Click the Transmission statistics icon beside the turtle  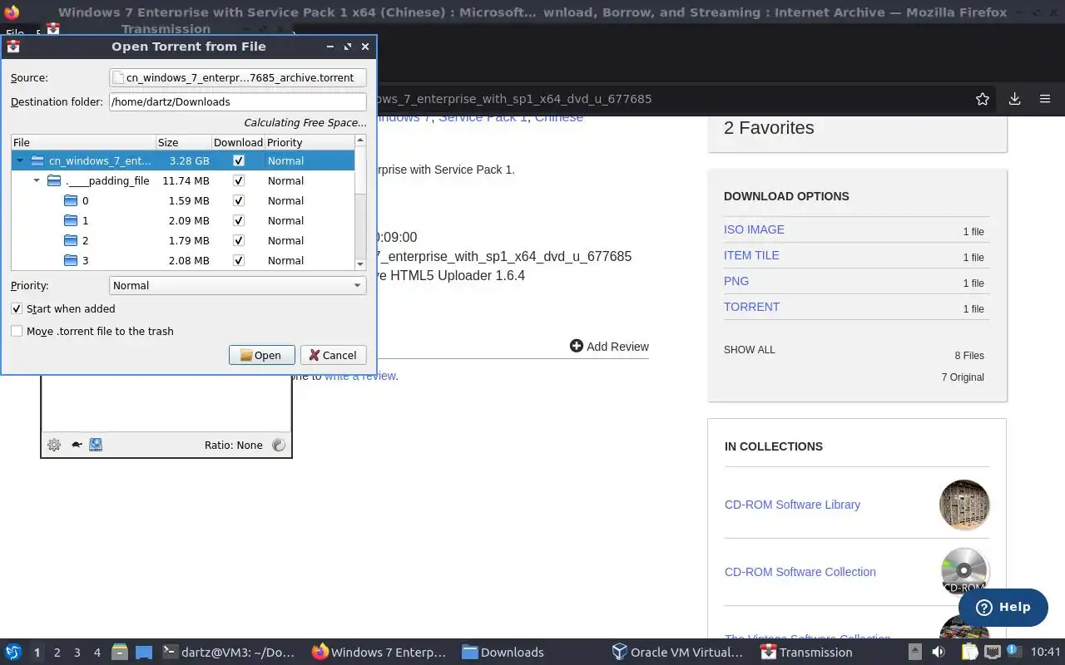pos(96,445)
